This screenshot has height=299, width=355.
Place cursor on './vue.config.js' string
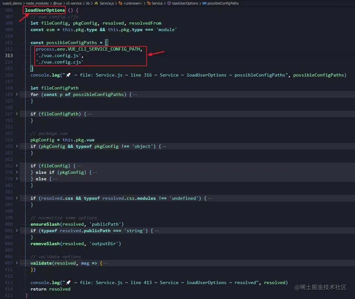58,55
